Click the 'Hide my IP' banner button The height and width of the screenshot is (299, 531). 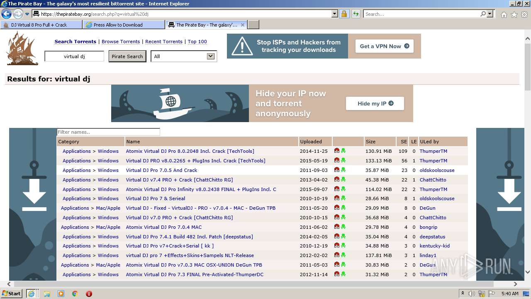pos(375,103)
